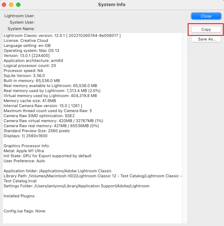Viewport: 224px width, 226px height.
Task: Select the Graphics Processor Info: heading
Action: click(x=27, y=146)
